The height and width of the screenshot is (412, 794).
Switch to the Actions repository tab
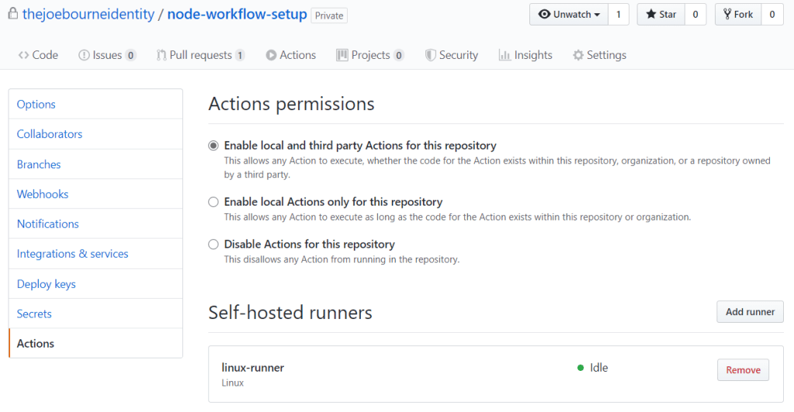click(x=290, y=55)
